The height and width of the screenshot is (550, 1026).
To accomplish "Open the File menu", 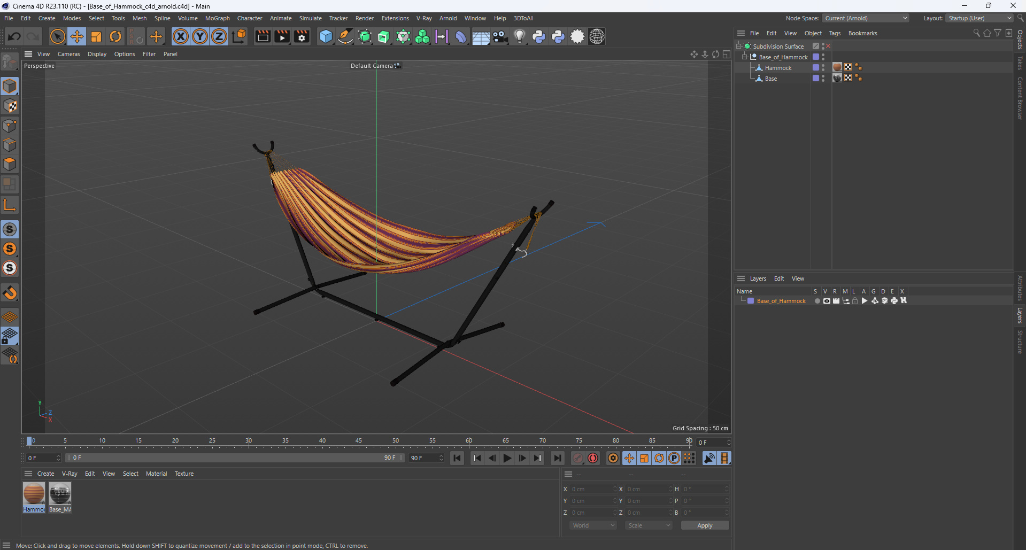I will (x=9, y=18).
